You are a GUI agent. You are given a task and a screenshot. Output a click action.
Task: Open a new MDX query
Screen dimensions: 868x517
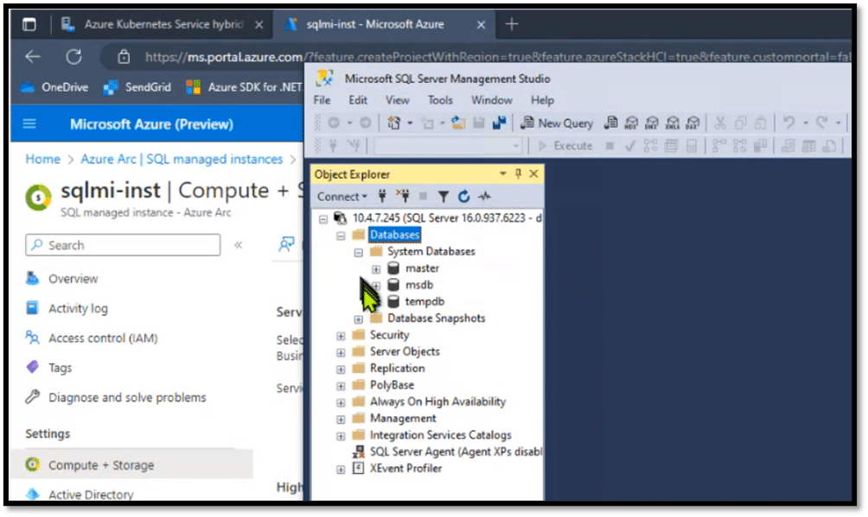click(x=631, y=123)
